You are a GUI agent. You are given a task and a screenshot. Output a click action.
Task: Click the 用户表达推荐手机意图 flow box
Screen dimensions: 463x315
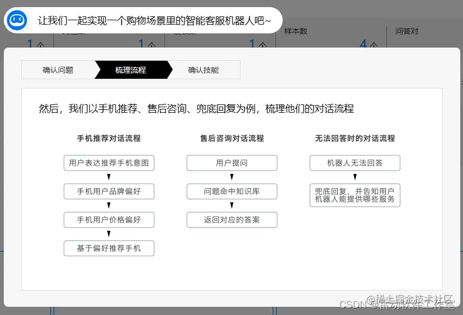pyautogui.click(x=109, y=163)
